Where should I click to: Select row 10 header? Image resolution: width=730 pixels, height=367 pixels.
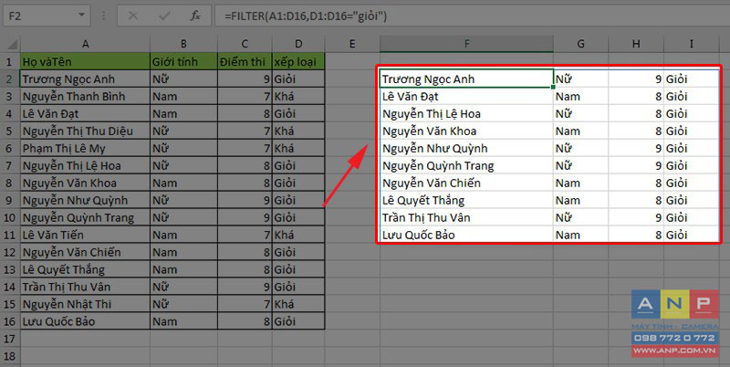click(10, 217)
